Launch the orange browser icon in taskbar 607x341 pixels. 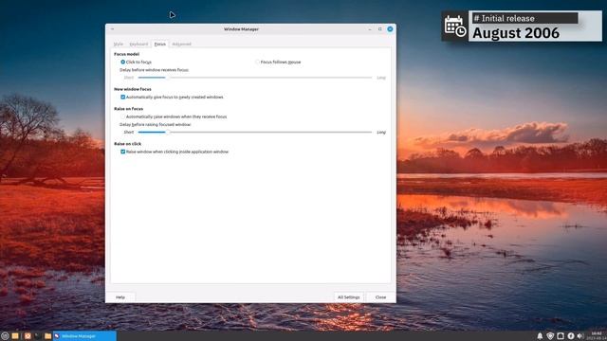(x=28, y=336)
